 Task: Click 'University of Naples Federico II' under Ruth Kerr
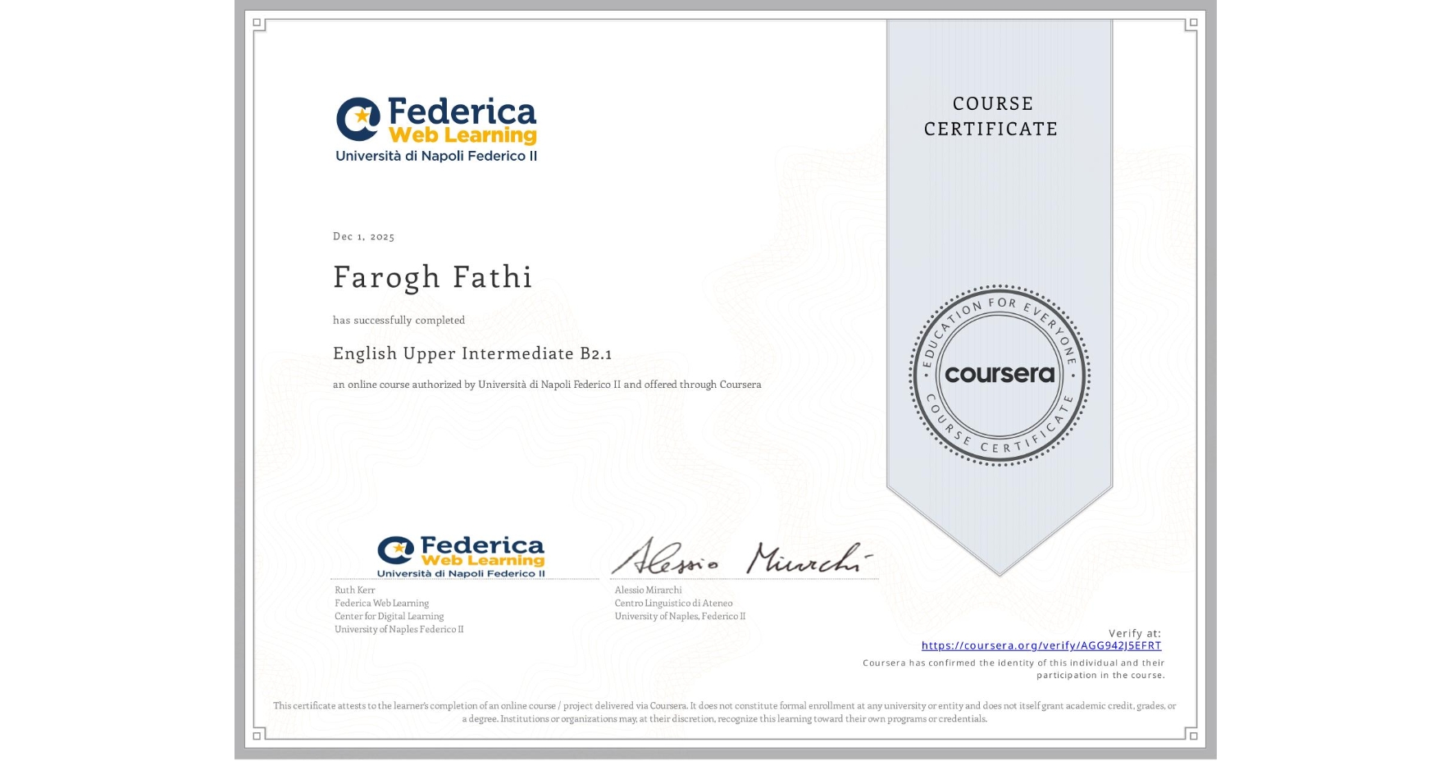click(399, 629)
